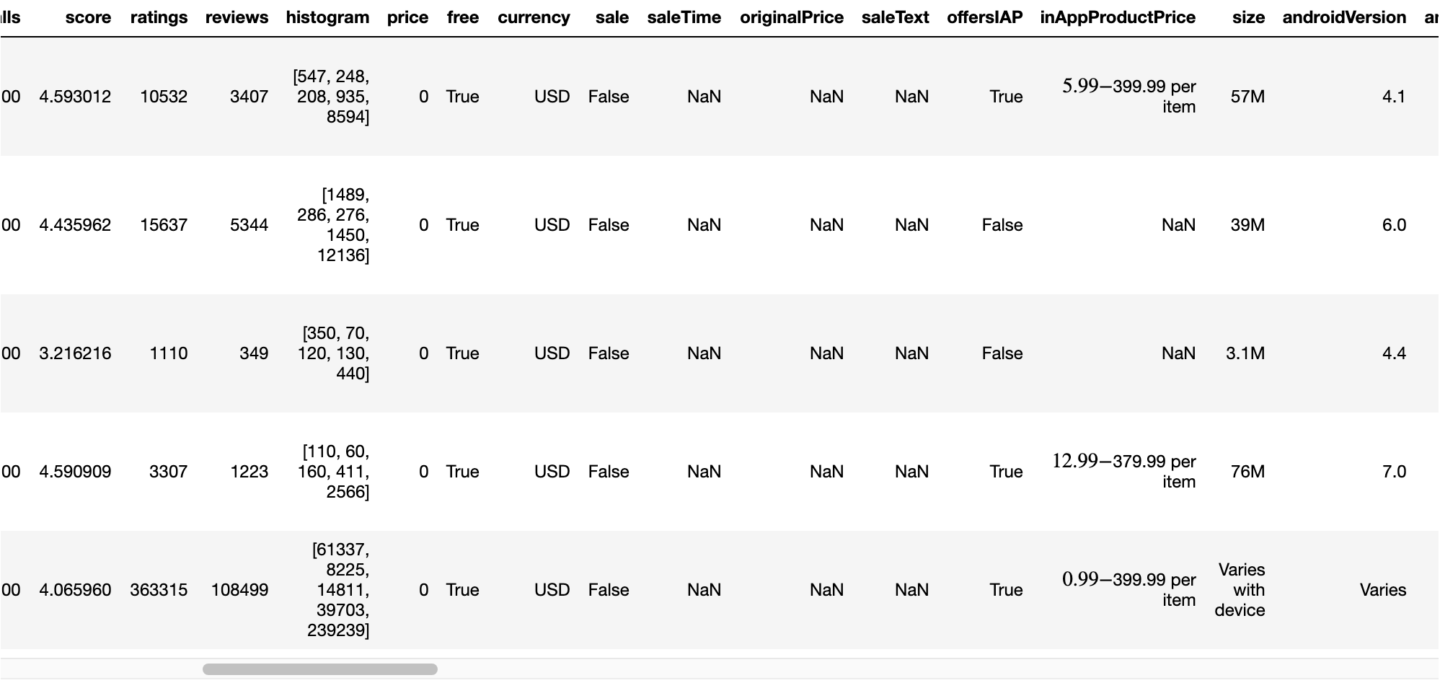Click the price column header
This screenshot has width=1440, height=683.
[407, 17]
